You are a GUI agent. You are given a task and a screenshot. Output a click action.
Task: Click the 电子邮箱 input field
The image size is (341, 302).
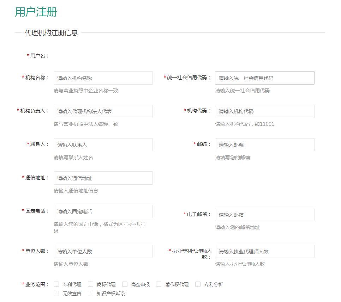pos(264,215)
